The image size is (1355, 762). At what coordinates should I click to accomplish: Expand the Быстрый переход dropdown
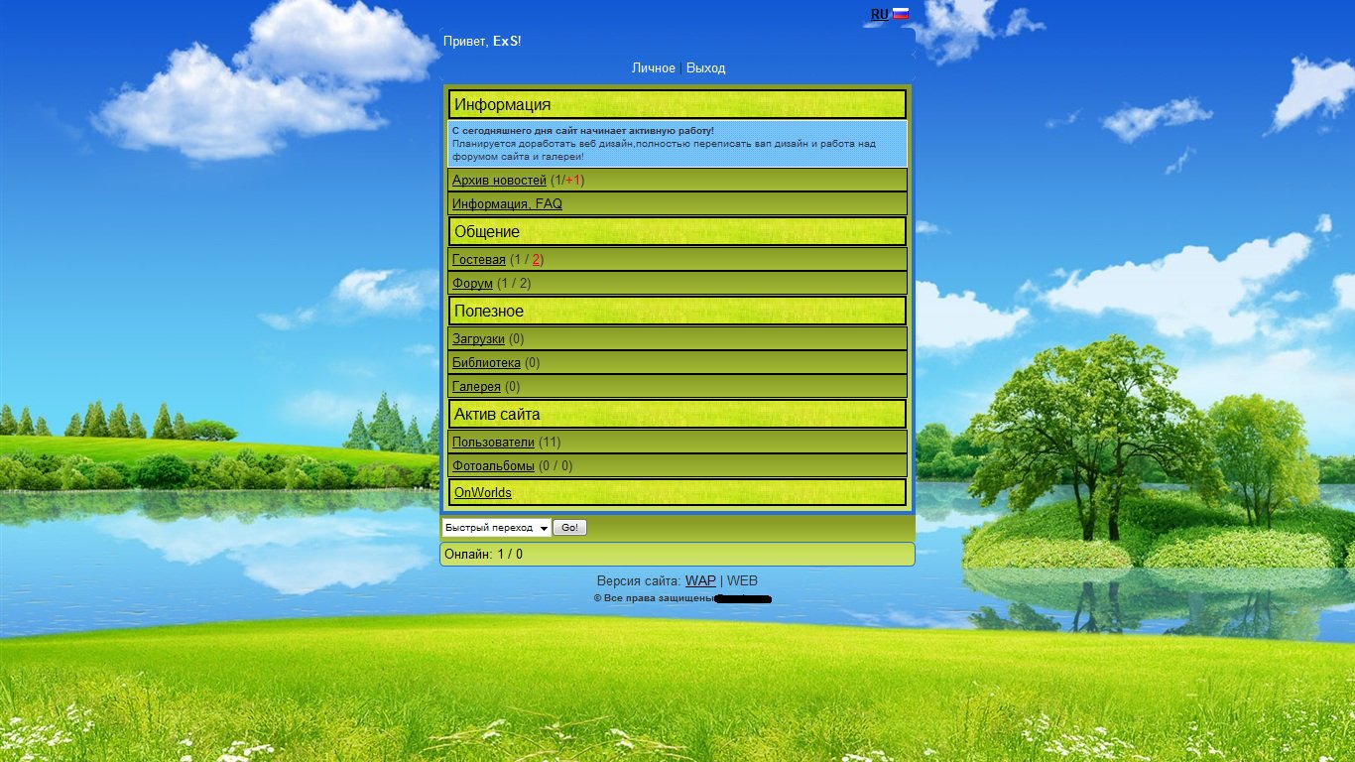[496, 528]
